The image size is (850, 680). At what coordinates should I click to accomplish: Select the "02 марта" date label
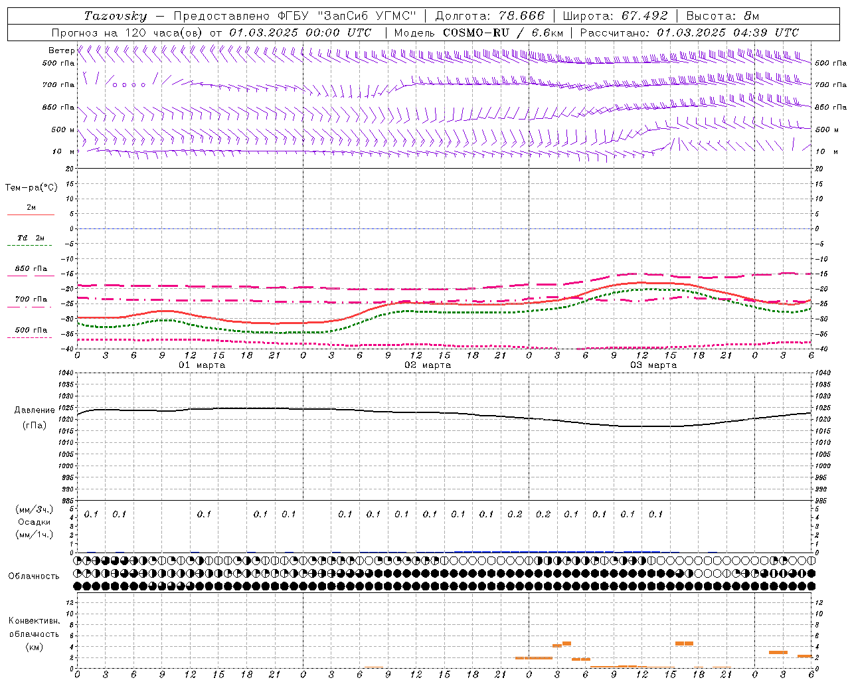click(x=428, y=365)
